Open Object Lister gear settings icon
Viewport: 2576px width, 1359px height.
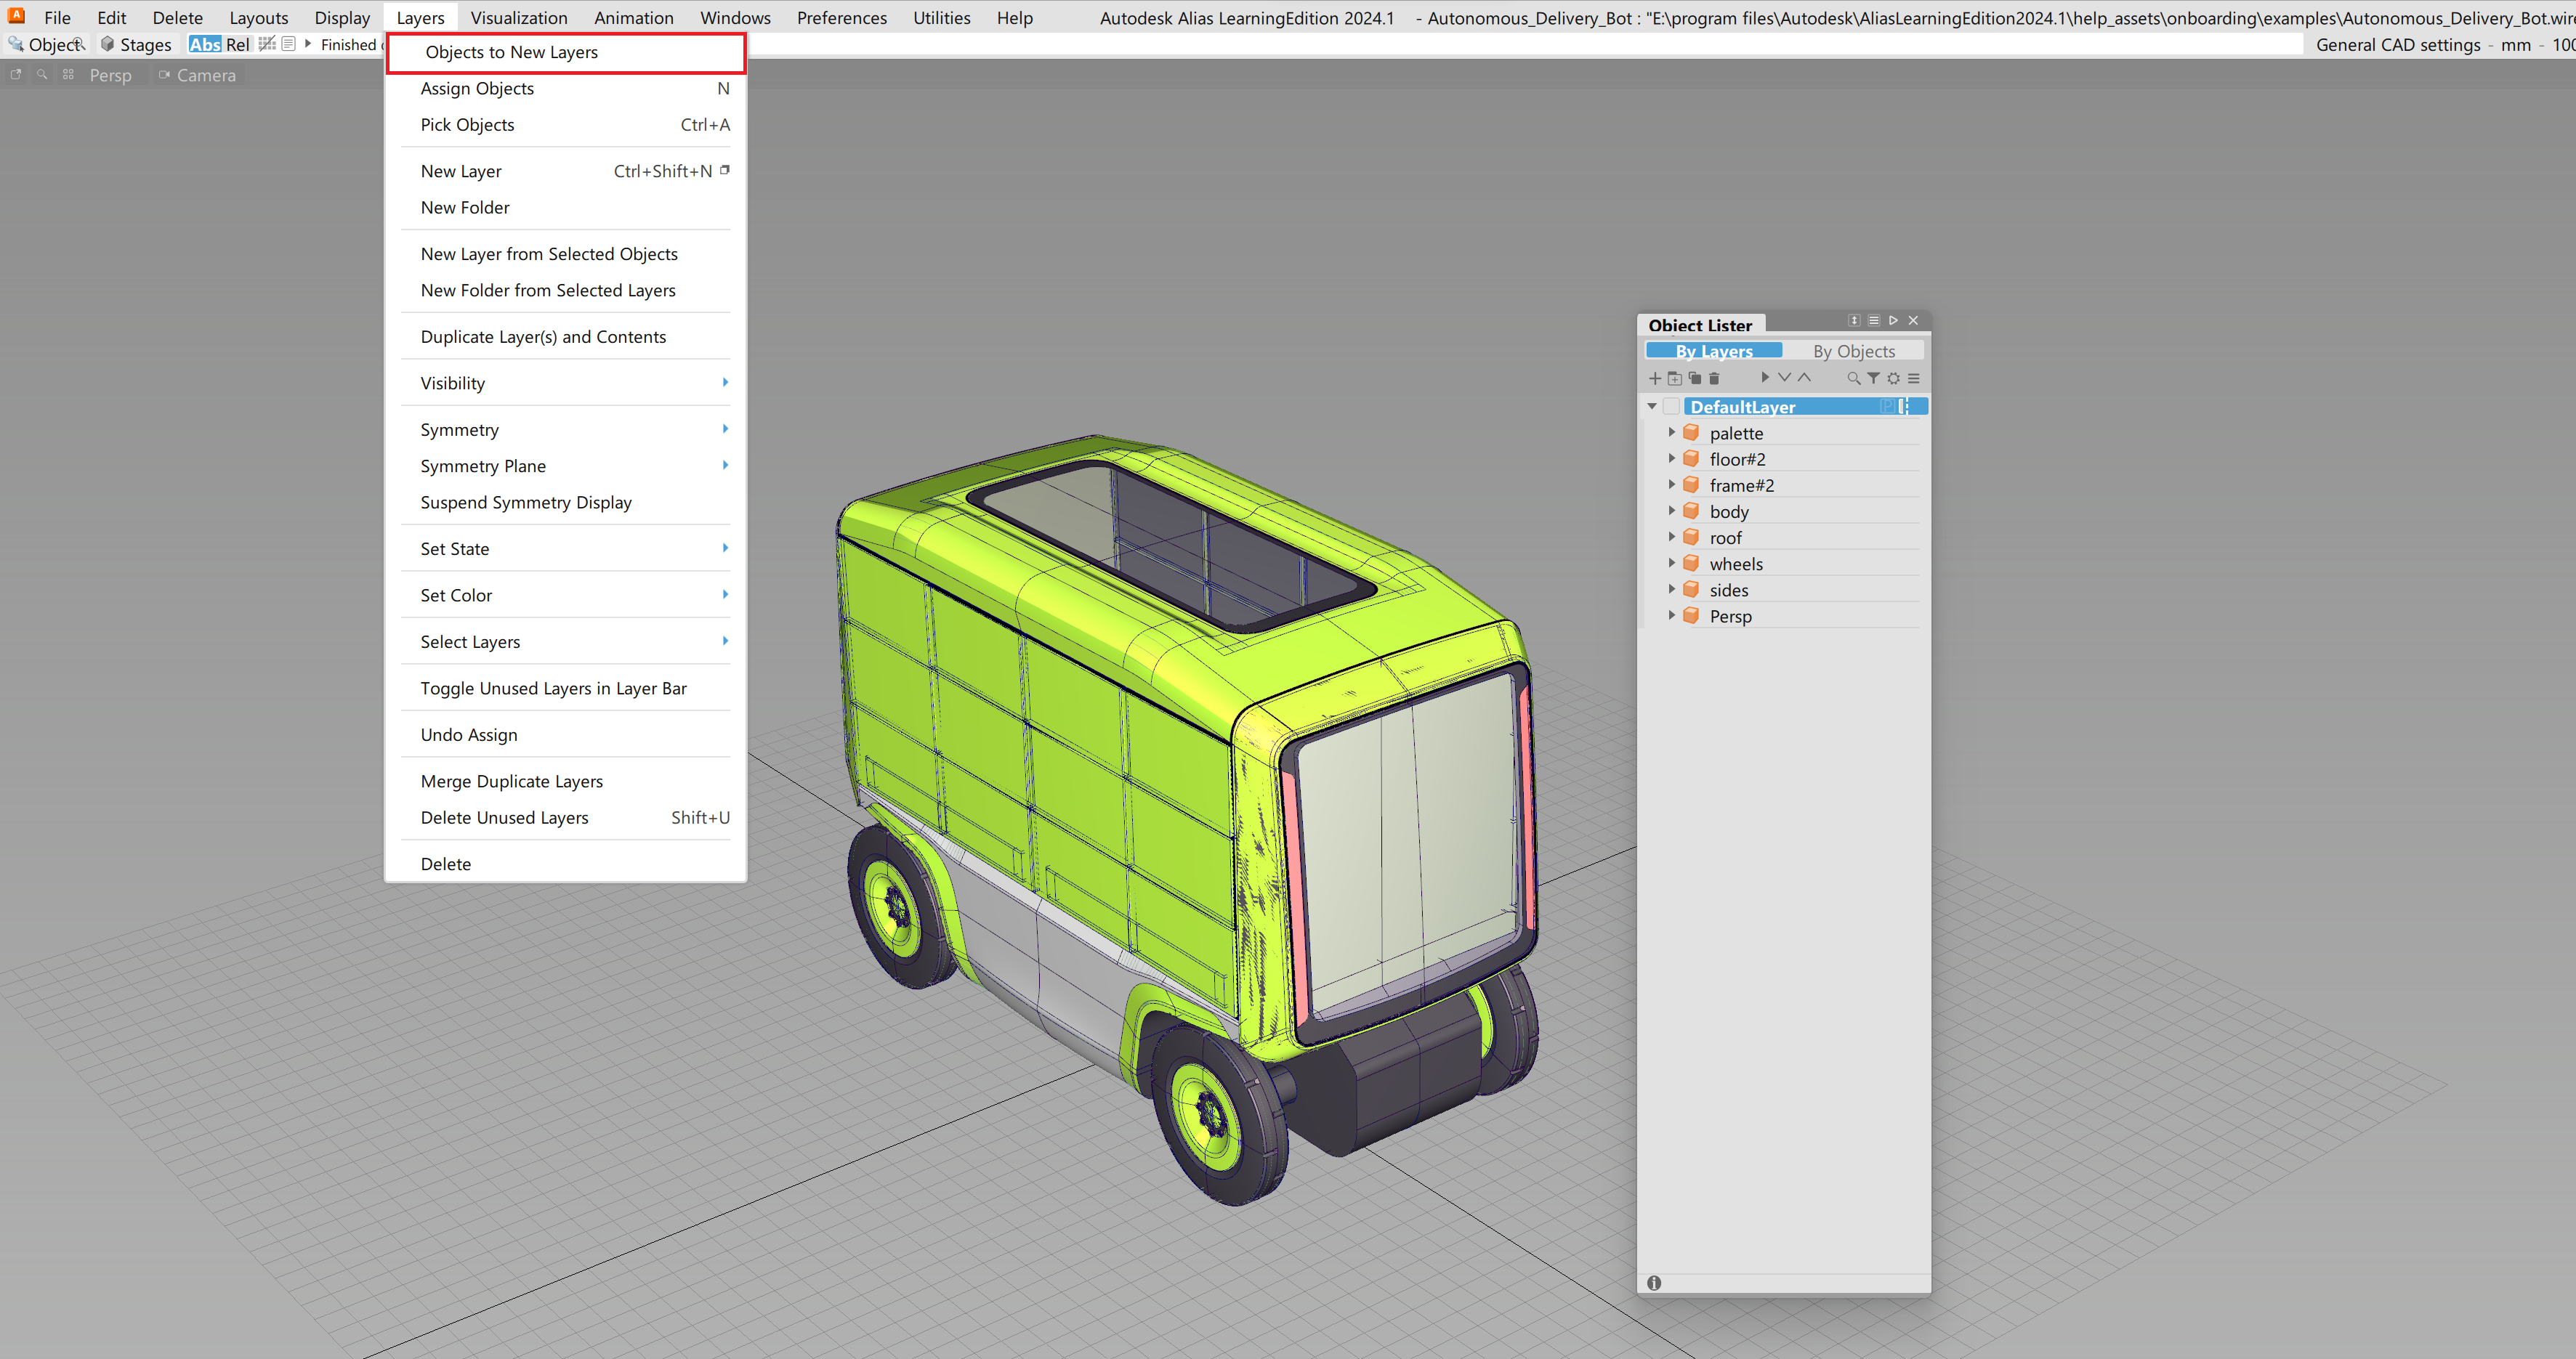pyautogui.click(x=1893, y=378)
